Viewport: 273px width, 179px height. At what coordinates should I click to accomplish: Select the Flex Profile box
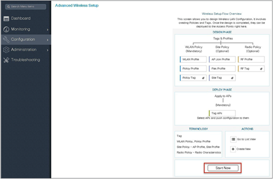(x=222, y=69)
